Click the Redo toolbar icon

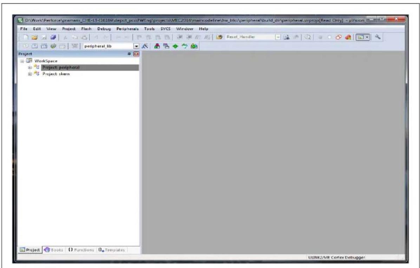click(x=105, y=37)
